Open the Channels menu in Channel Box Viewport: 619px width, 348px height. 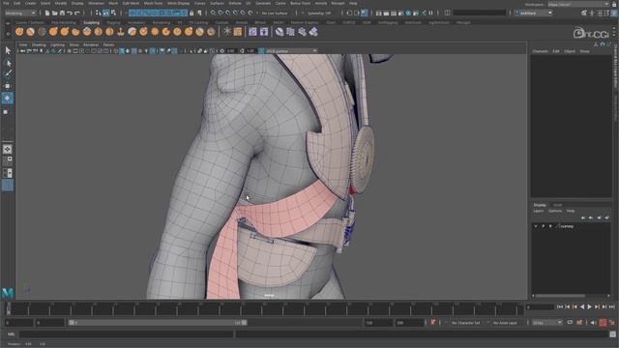pyautogui.click(x=540, y=51)
